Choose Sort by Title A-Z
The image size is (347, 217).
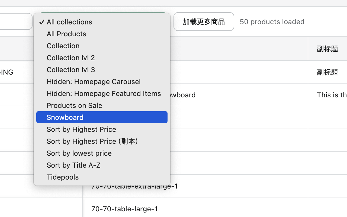point(74,165)
